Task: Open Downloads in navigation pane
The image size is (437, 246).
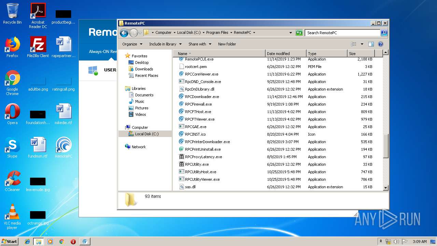Action: [144, 69]
